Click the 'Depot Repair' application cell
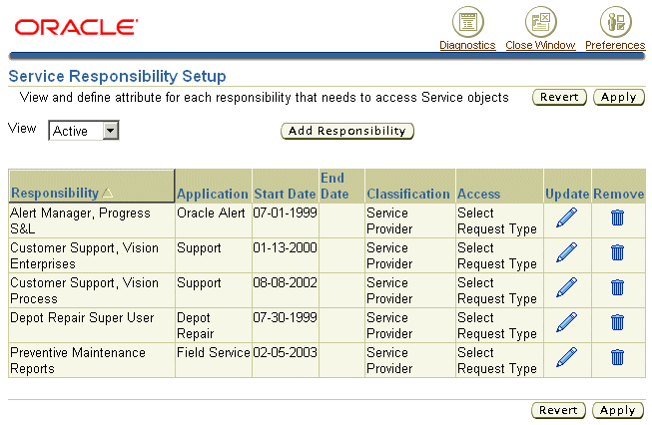The image size is (652, 425). (214, 325)
